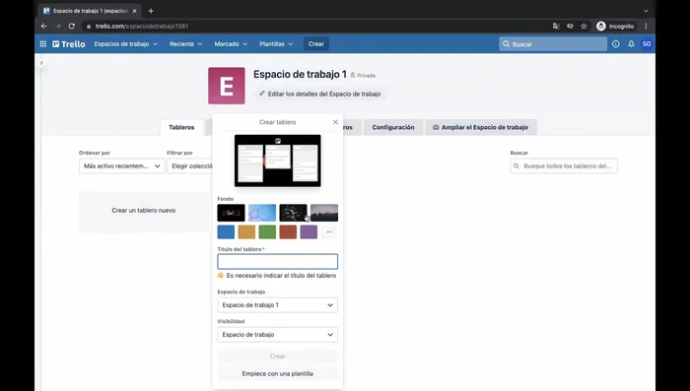This screenshot has height=391, width=690.
Task: Open the information icon in header
Action: (616, 44)
